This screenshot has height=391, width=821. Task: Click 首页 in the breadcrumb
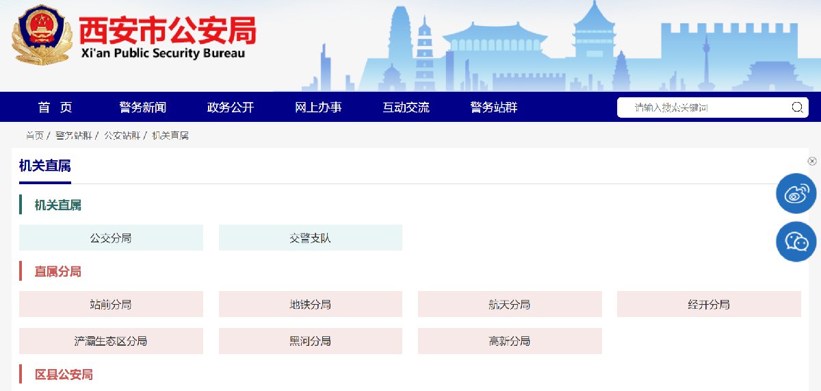(x=35, y=136)
